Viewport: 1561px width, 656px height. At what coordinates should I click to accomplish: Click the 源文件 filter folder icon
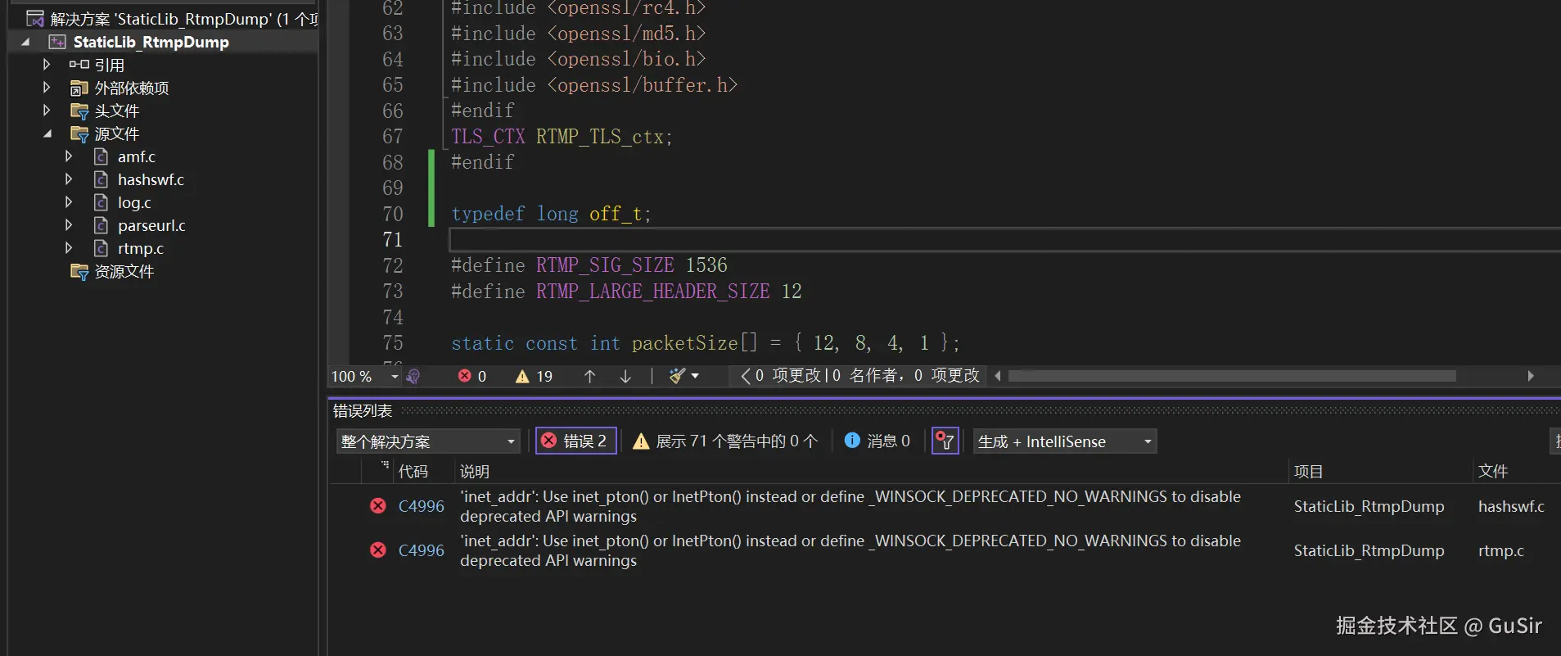[79, 133]
